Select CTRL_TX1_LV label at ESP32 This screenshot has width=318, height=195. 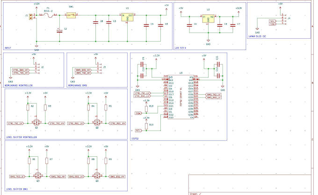pyautogui.click(x=143, y=93)
